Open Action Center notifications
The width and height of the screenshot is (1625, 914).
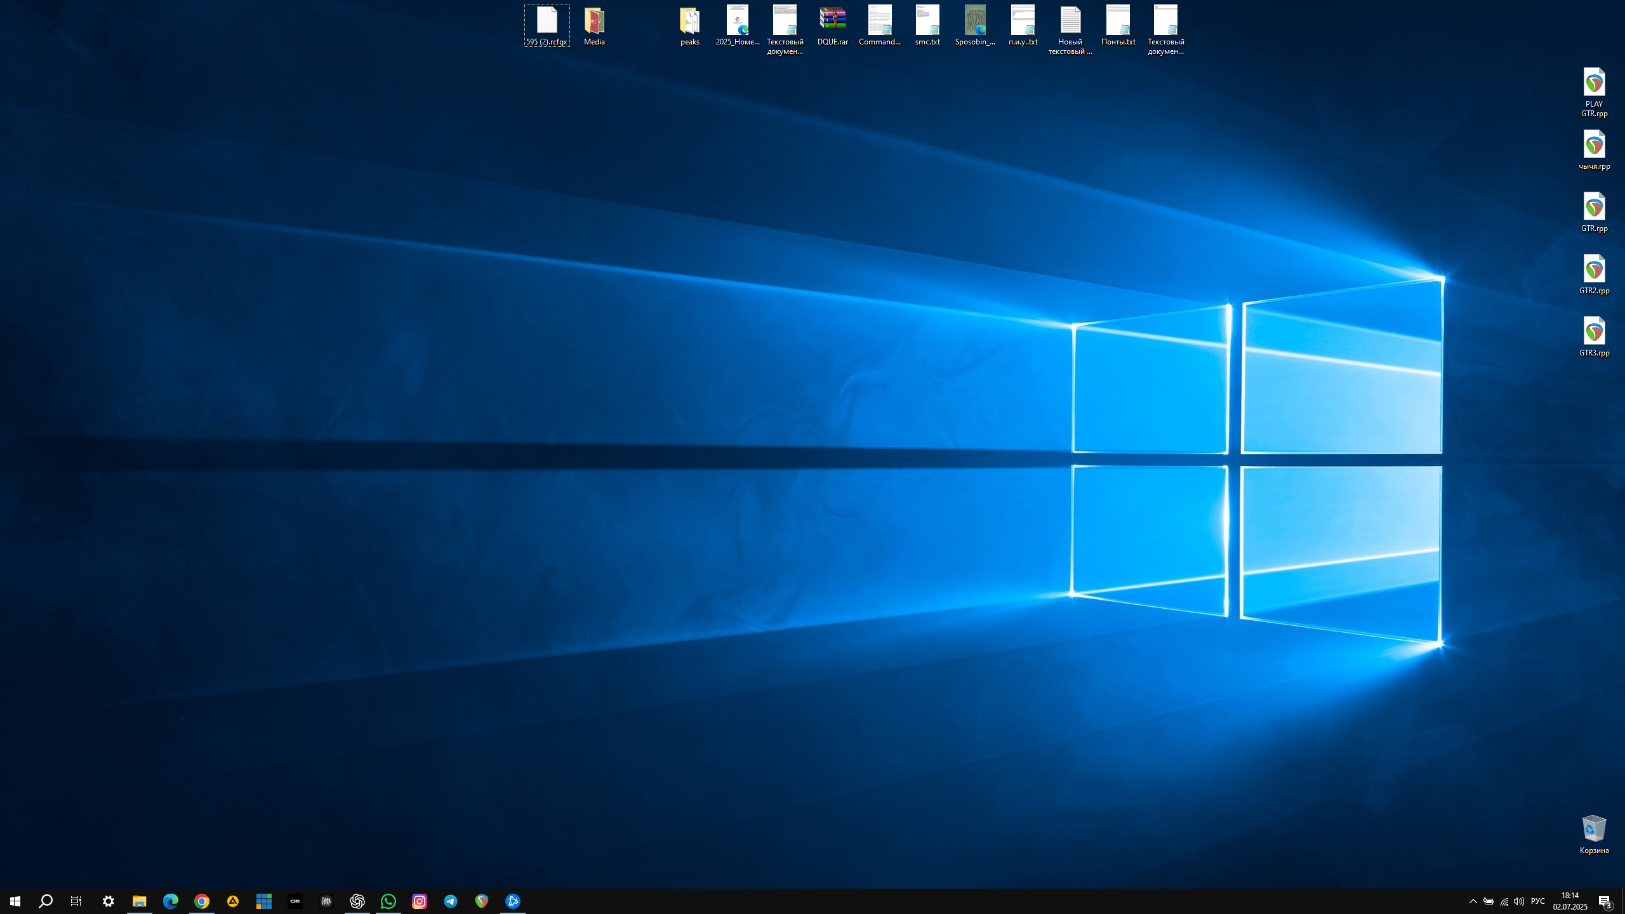tap(1605, 901)
